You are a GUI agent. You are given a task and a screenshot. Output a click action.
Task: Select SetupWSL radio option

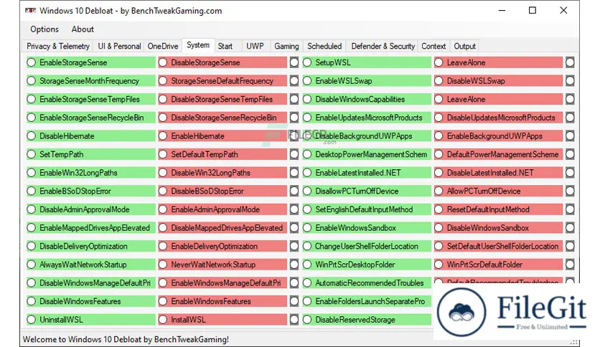pyautogui.click(x=367, y=62)
